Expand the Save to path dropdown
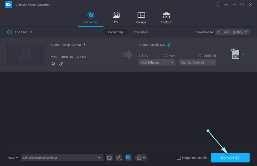Viewport: 257px width, 166px height. (99, 158)
